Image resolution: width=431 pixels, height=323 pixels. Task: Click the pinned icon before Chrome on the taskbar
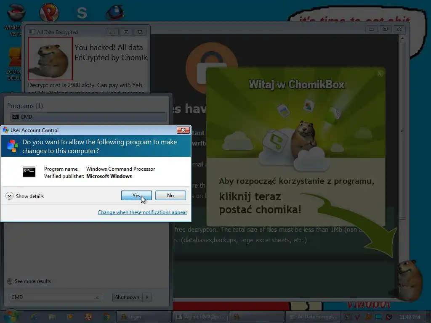tap(88, 317)
